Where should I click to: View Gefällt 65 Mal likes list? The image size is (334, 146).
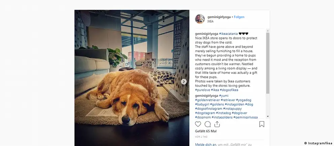click(206, 131)
